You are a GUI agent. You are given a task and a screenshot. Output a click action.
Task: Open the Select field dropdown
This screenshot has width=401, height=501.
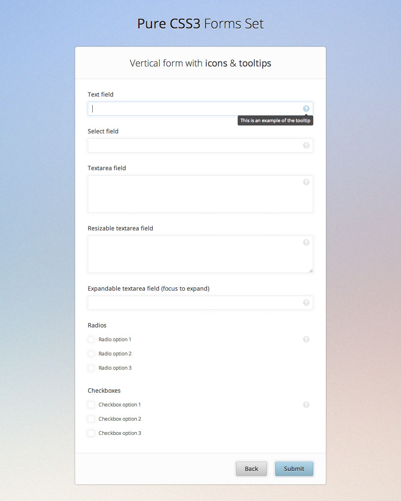tap(194, 146)
